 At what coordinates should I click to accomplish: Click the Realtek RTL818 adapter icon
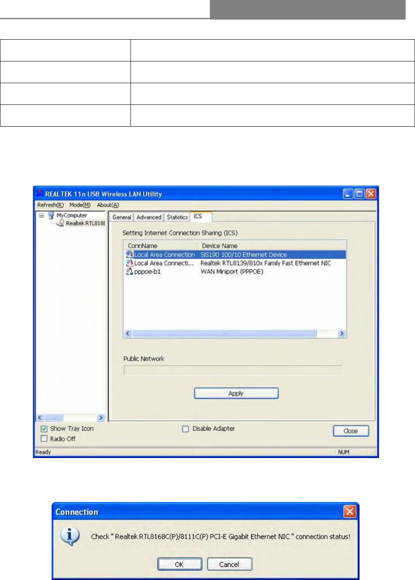pyautogui.click(x=61, y=223)
